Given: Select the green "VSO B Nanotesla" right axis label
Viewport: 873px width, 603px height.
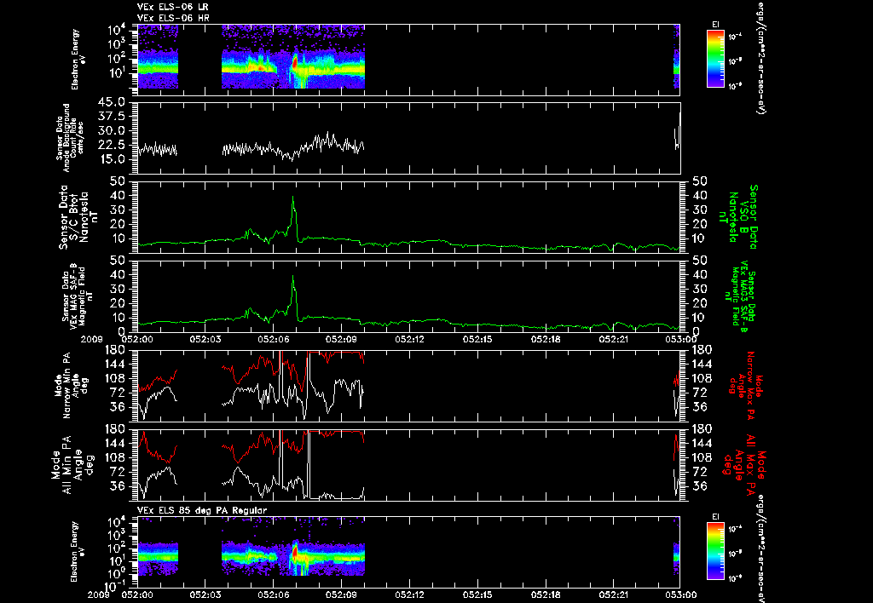Looking at the screenshot, I should click(737, 217).
